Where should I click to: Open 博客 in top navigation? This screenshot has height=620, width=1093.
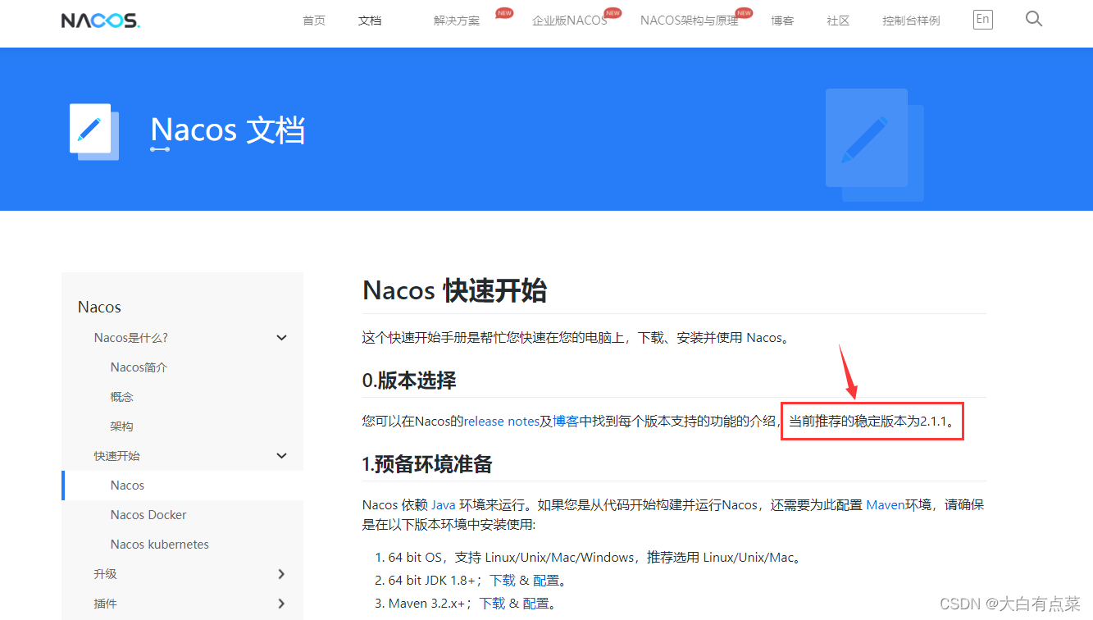[x=782, y=21]
